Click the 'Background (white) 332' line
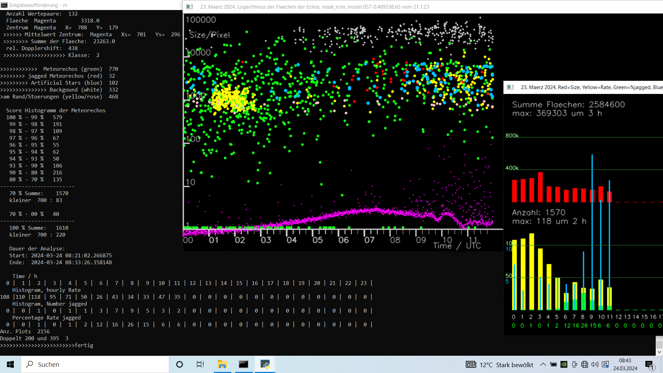Screen dimensions: 663x373 [59, 90]
